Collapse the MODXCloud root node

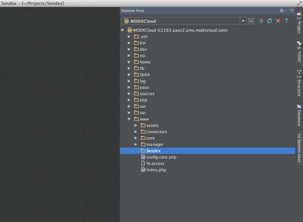coord(123,30)
